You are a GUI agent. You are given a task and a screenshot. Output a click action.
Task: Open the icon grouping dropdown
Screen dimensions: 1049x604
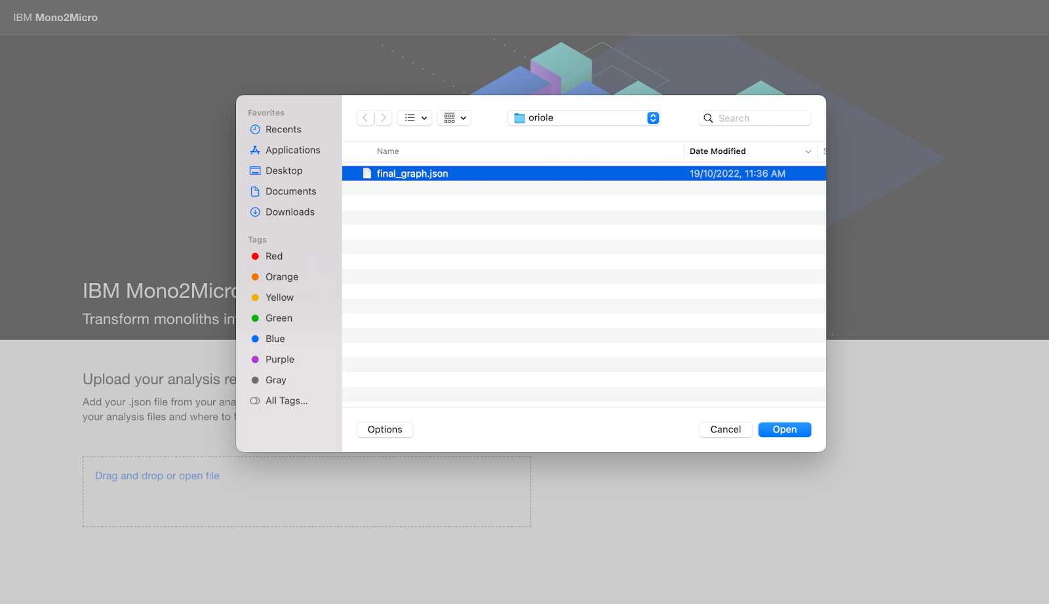(454, 118)
